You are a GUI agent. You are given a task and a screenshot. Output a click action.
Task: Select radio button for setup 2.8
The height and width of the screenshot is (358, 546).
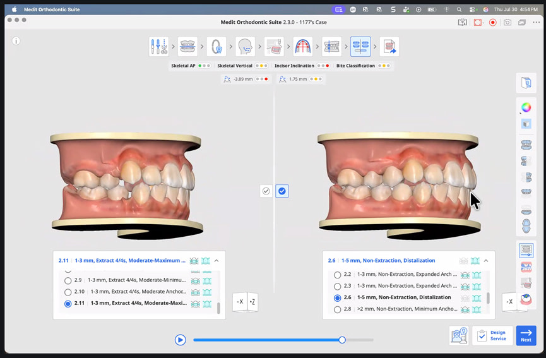[337, 309]
